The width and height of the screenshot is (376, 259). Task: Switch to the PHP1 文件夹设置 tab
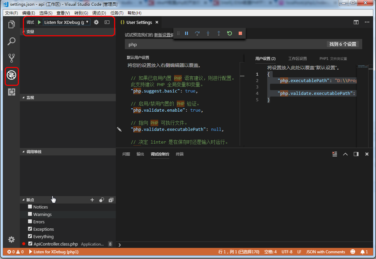point(333,59)
